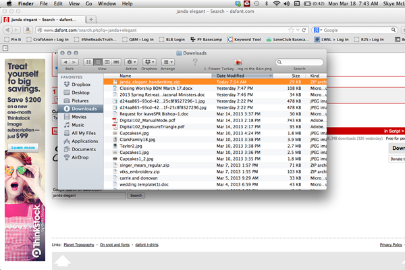Screen dimensions: 405x270
Task: Select Digital102_ManualMode.pdf file
Action: [x=215, y=120]
